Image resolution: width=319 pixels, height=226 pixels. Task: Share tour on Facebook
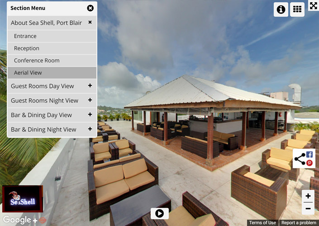[309, 155]
